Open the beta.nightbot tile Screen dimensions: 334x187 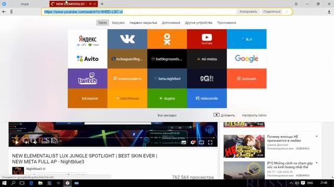tap(167, 78)
